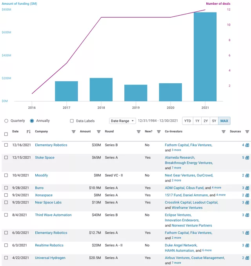Open the Stoke Space company link
The height and width of the screenshot is (266, 251).
pyautogui.click(x=45, y=158)
